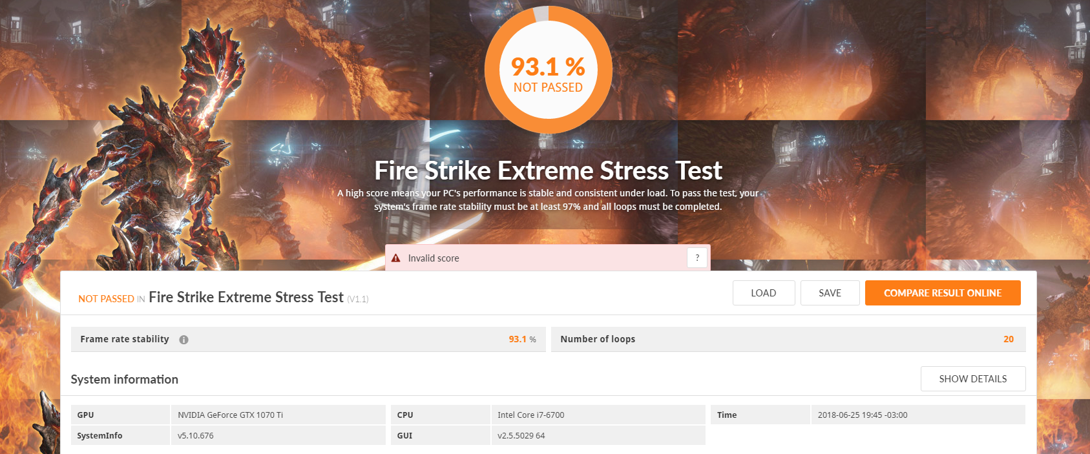Click the System information heading

[125, 379]
